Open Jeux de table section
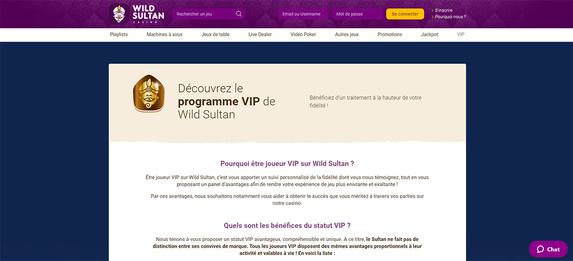 [215, 34]
